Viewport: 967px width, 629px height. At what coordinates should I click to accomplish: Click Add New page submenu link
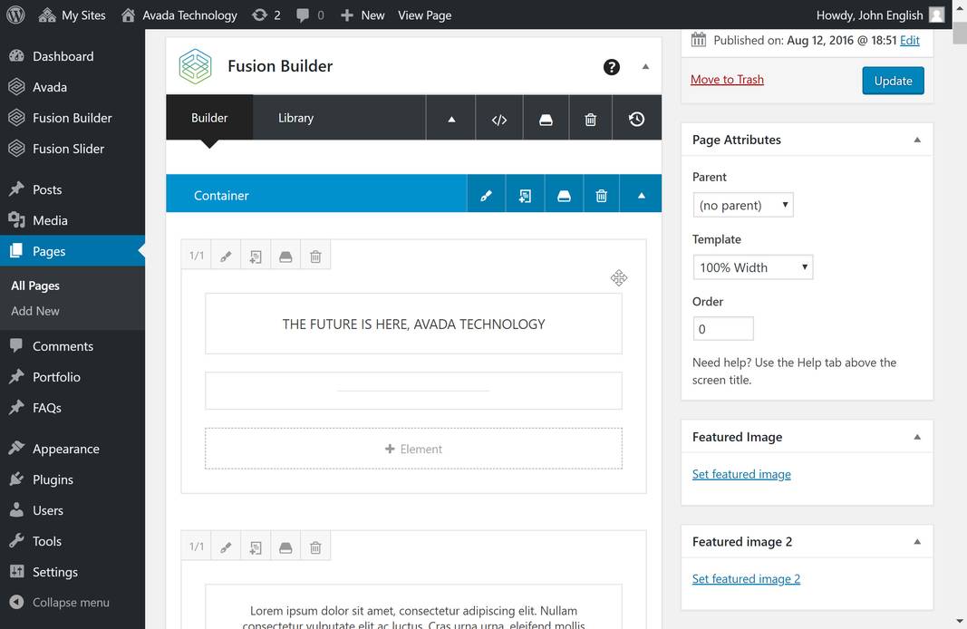point(35,311)
